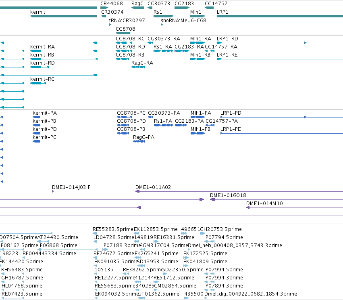Screen dimensions: 343x300
Task: Select the tRNA:CR30297 label
Action: (x=127, y=20)
